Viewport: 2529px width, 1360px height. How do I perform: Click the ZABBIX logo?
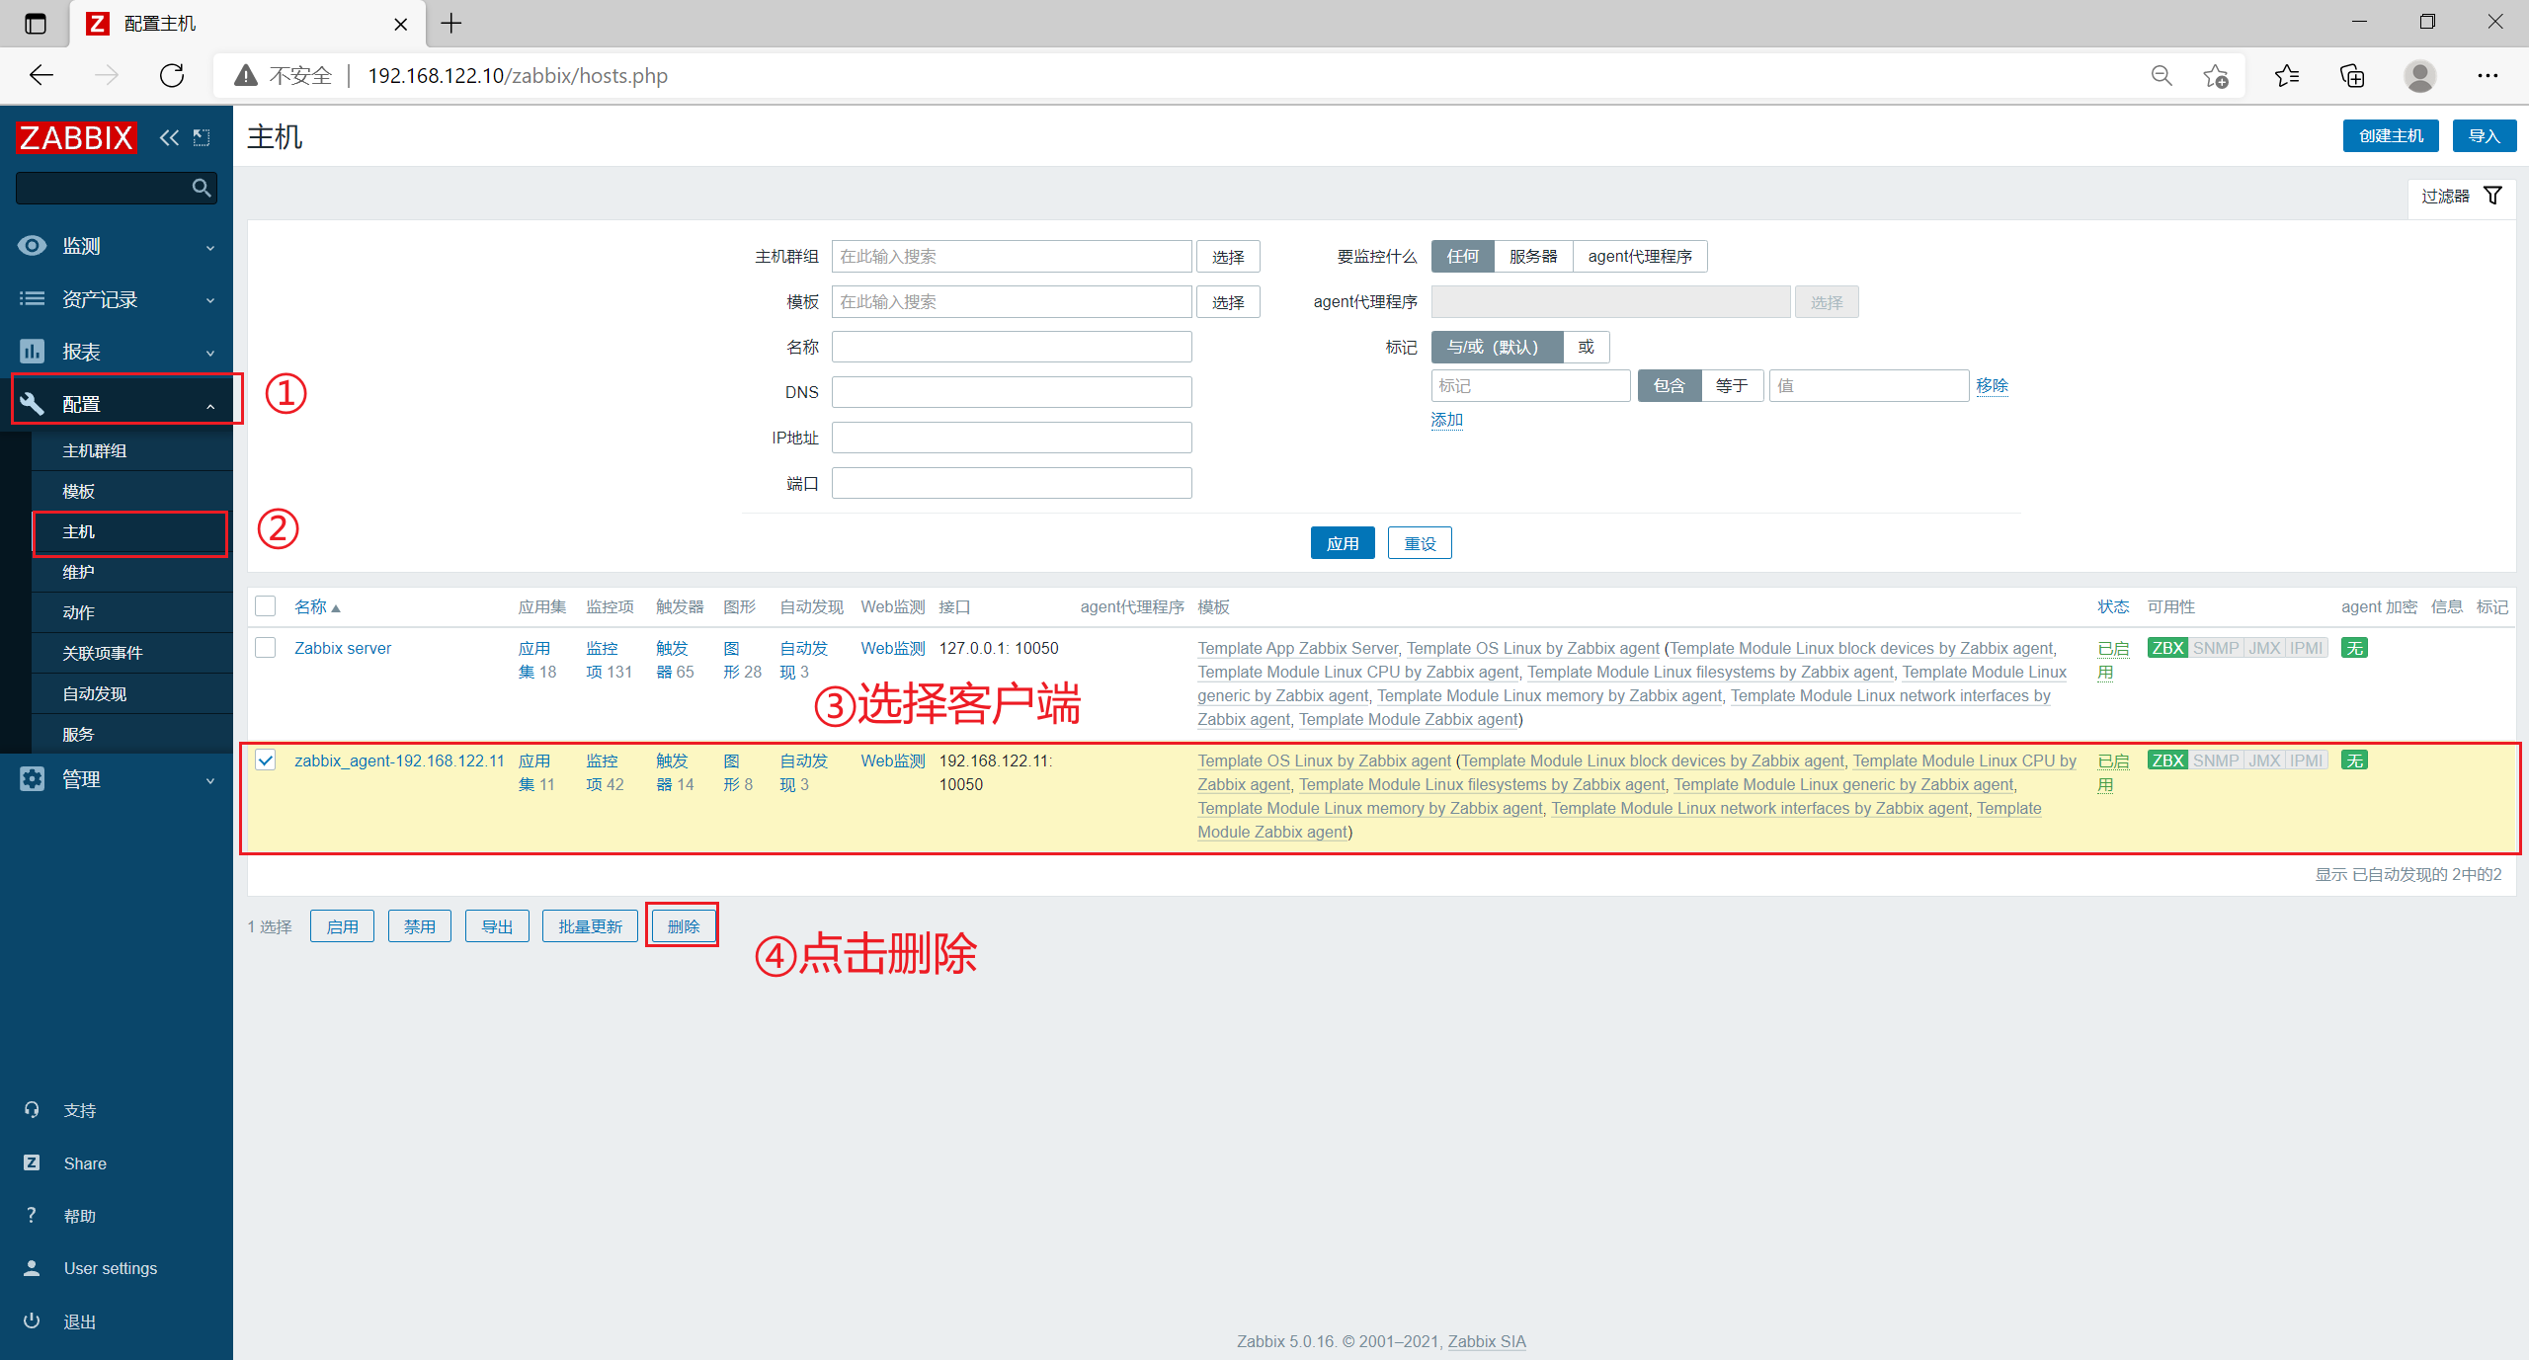pyautogui.click(x=76, y=137)
